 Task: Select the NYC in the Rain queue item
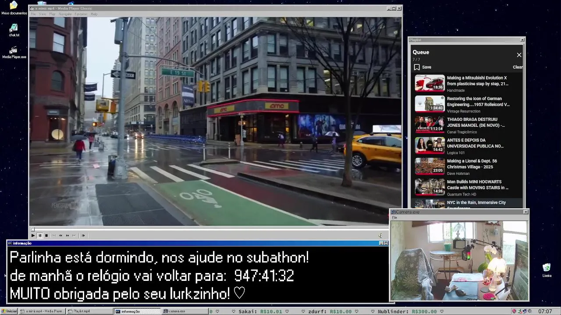click(467, 204)
